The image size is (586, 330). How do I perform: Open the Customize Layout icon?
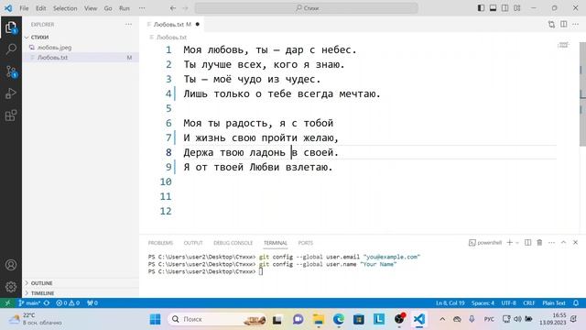pyautogui.click(x=516, y=8)
